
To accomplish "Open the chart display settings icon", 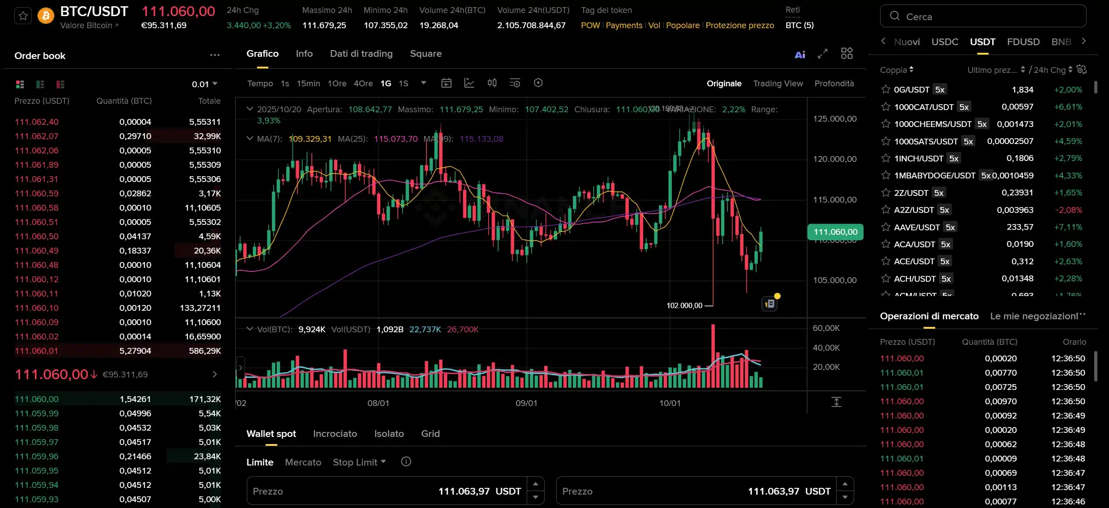I will coord(538,83).
